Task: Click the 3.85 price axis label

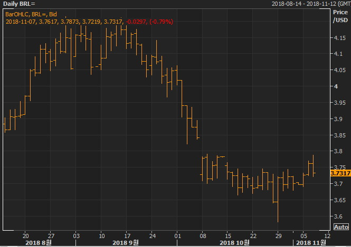Action: click(x=340, y=135)
